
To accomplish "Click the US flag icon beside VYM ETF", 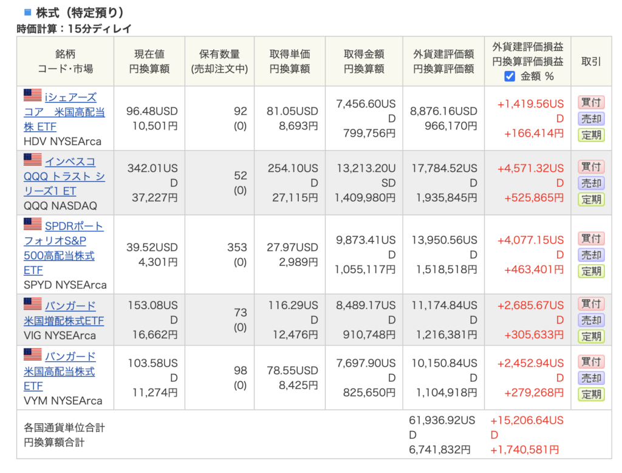I will coord(33,355).
